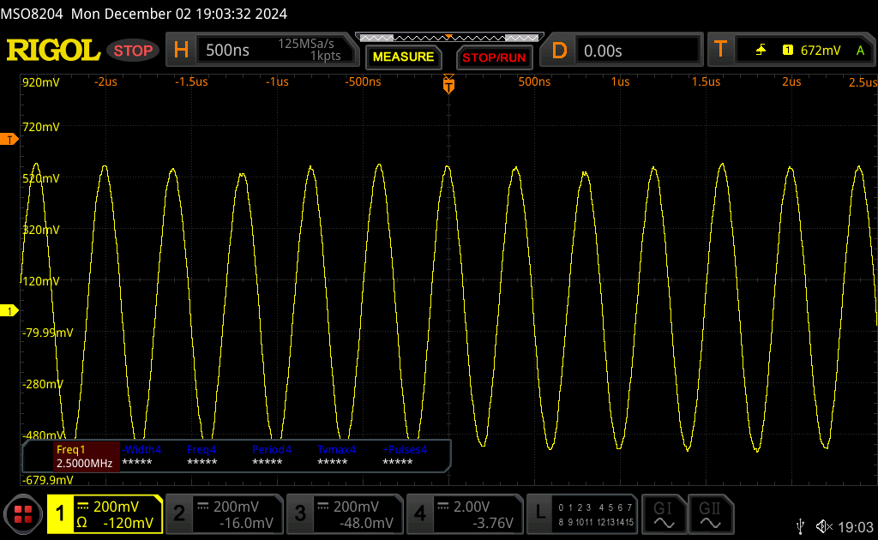
Task: Click the waveform memory overview bar
Action: pyautogui.click(x=449, y=38)
